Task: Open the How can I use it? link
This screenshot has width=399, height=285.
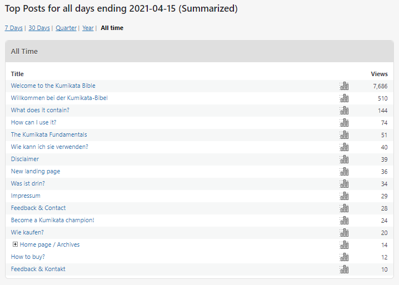Action: point(33,123)
